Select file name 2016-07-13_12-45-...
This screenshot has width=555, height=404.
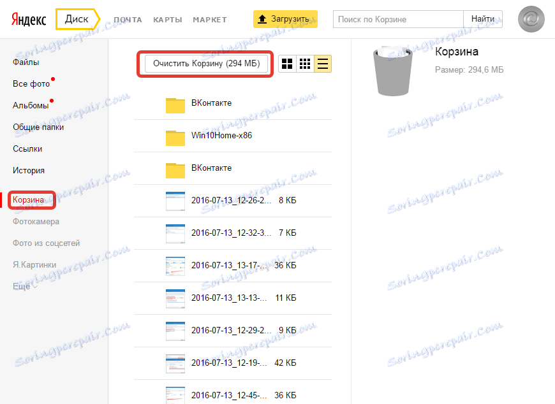pos(229,396)
